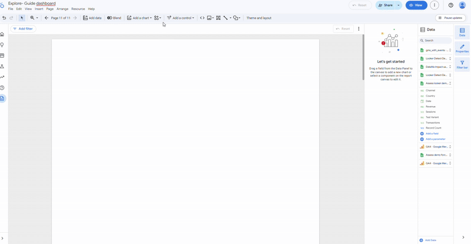This screenshot has width=471, height=244.
Task: Open the Arrange menu
Action: coord(62,9)
